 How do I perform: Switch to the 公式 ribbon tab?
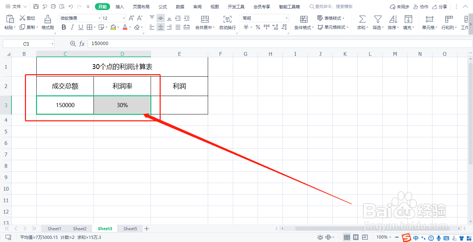[162, 6]
